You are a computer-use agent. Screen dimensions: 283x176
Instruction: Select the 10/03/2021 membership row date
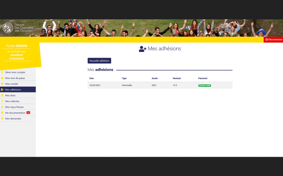tap(94, 85)
